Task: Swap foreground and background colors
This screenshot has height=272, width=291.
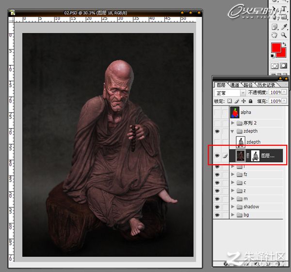Action: (284, 44)
